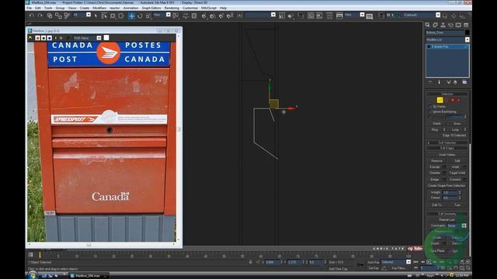The image size is (497, 279).
Task: Open the Render Scene dialog icon
Action: click(x=339, y=15)
